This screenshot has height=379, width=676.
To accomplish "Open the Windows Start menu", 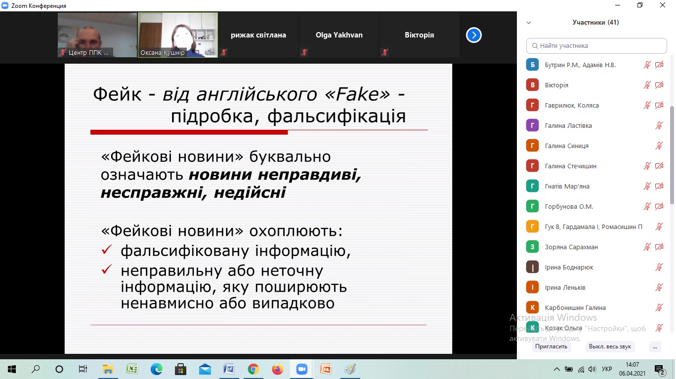I will (x=12, y=369).
